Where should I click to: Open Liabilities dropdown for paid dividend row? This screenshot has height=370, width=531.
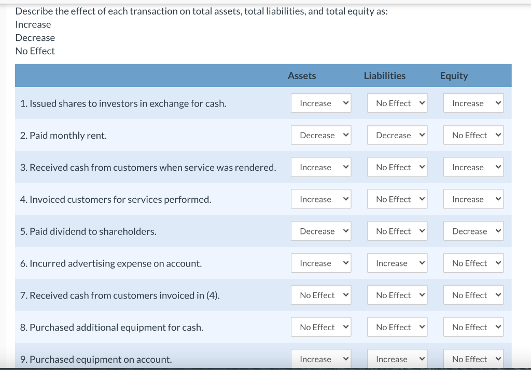397,231
